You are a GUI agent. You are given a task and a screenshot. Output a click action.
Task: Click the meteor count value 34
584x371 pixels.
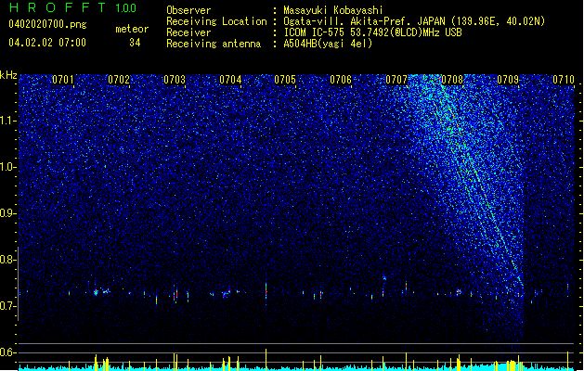pos(135,43)
